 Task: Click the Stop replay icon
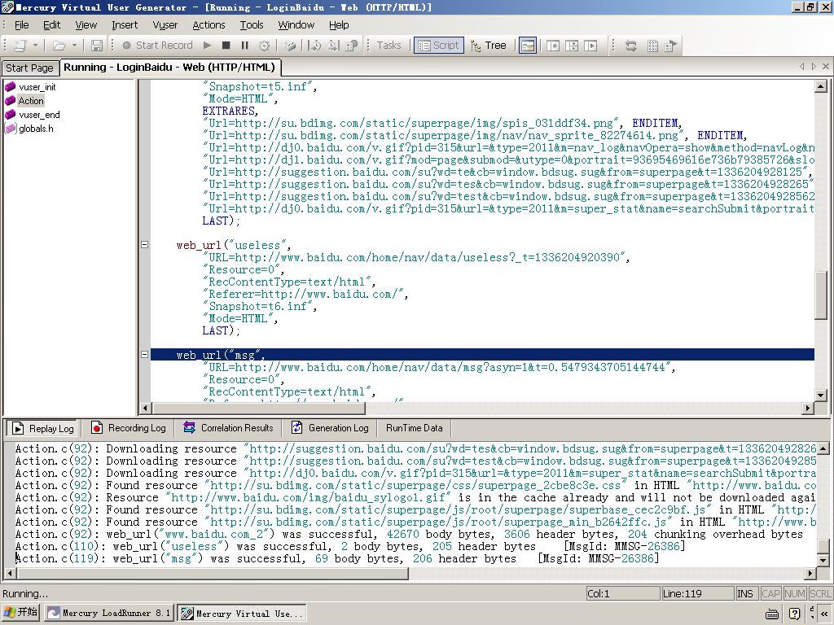[226, 46]
